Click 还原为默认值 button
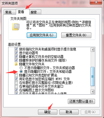The width and height of the screenshot is (104, 118). tap(81, 101)
